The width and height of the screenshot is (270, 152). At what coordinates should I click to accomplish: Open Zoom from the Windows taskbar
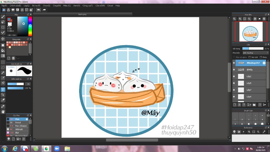tap(57, 149)
